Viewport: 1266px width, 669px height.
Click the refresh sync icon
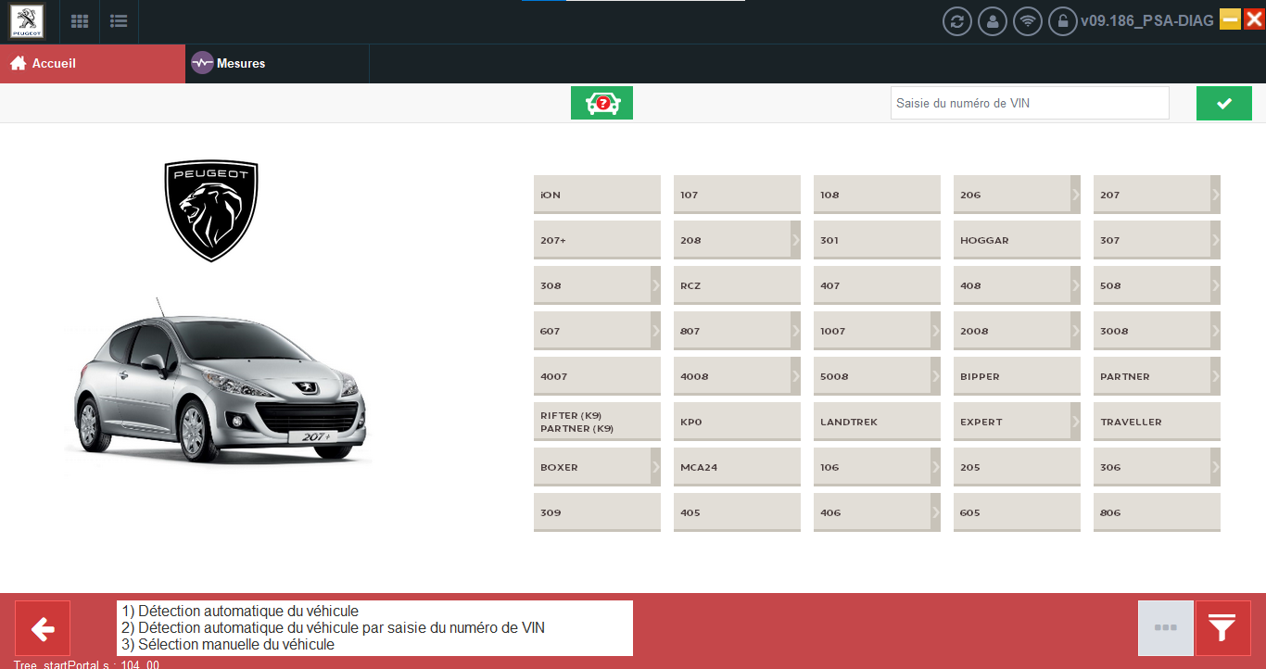coord(957,20)
